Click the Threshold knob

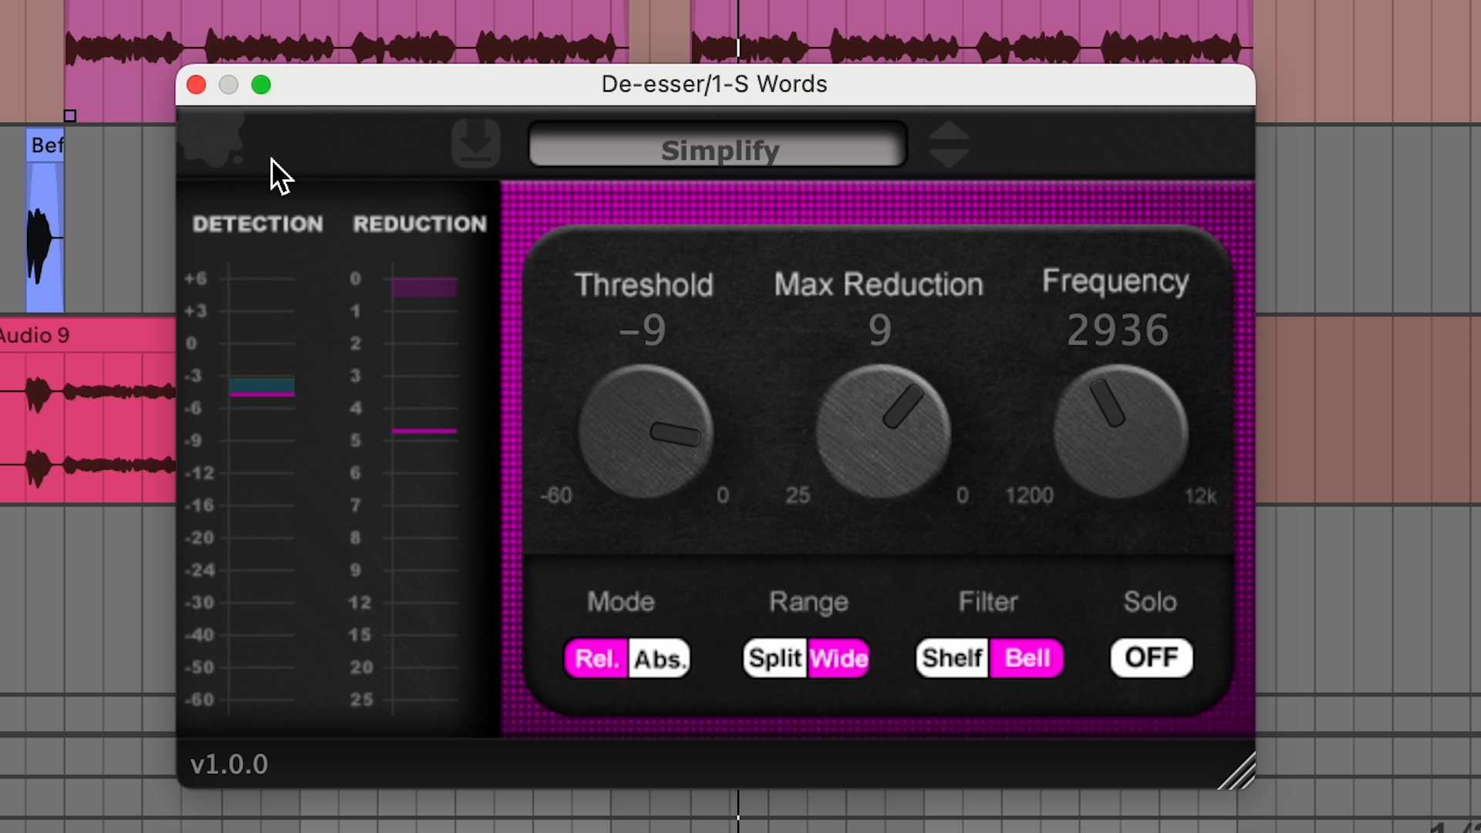coord(646,432)
